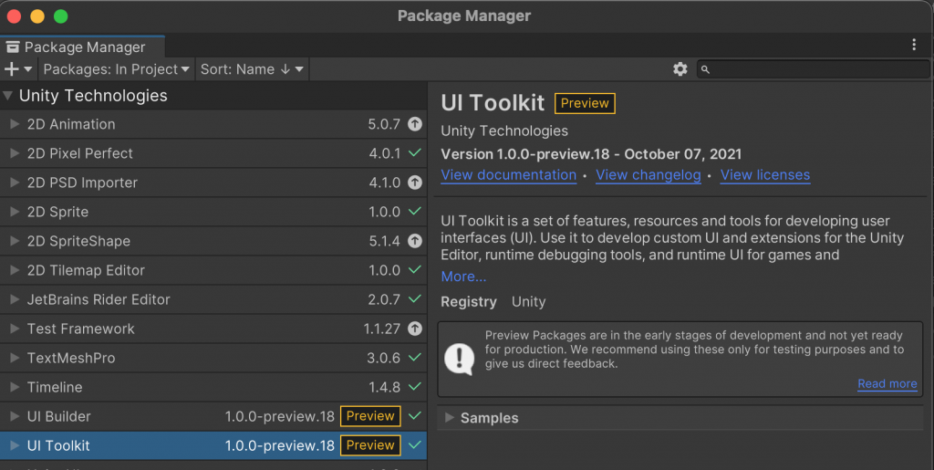The width and height of the screenshot is (934, 470).
Task: Click installed checkmark for Timeline
Action: [415, 386]
